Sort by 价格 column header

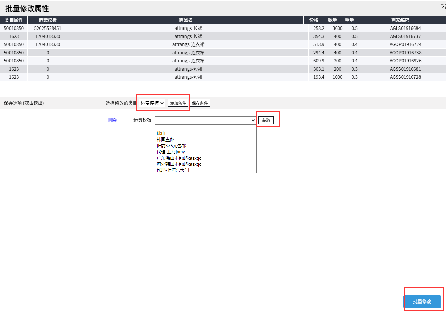pos(314,20)
